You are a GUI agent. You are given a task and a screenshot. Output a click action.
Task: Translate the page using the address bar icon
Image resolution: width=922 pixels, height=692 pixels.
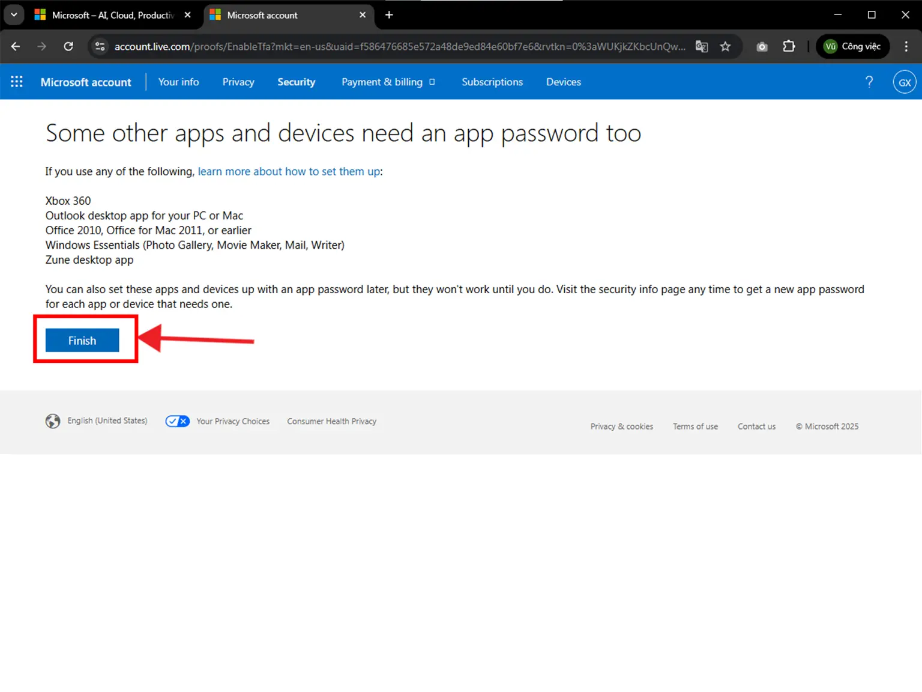(x=701, y=46)
